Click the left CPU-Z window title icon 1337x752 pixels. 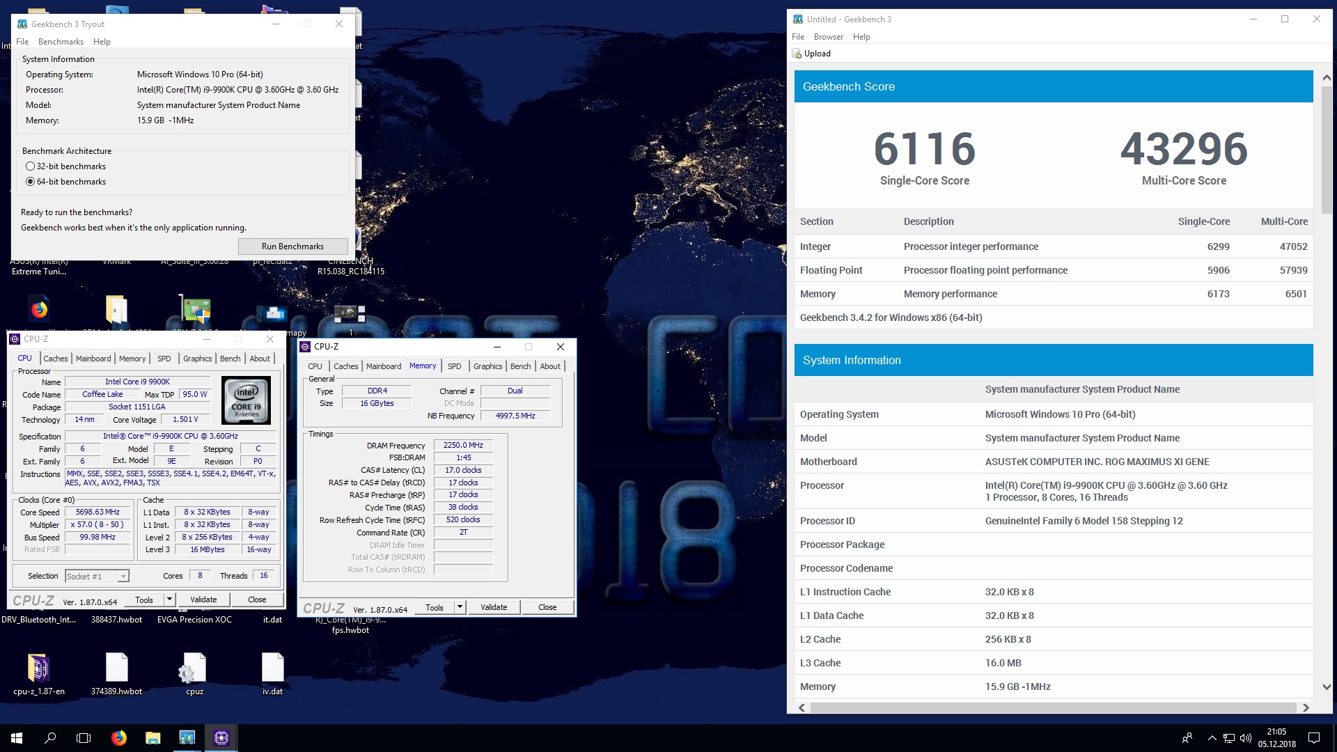click(x=15, y=339)
